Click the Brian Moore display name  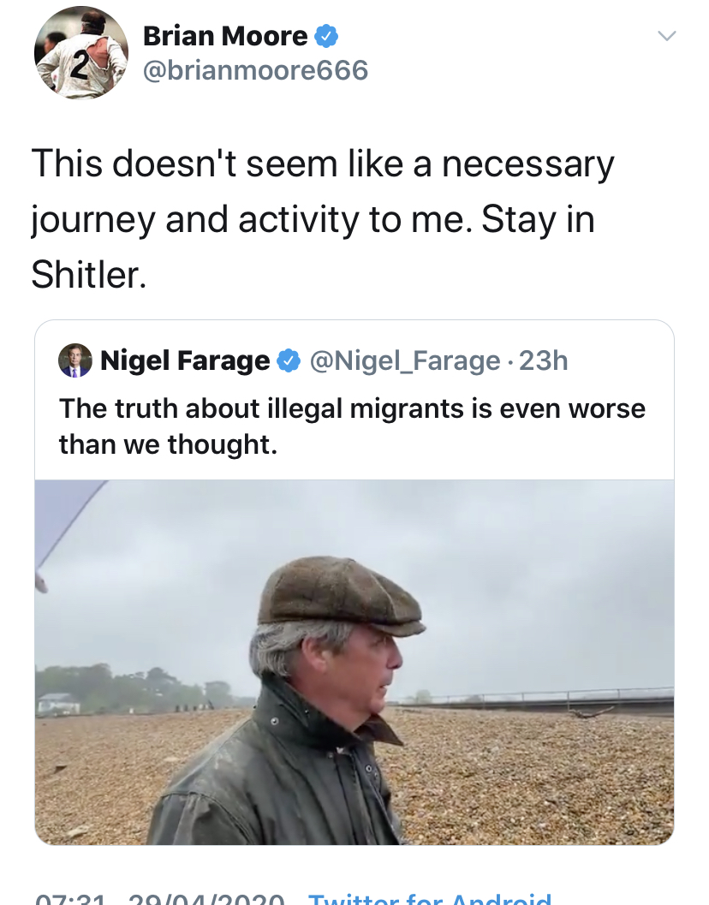point(224,36)
